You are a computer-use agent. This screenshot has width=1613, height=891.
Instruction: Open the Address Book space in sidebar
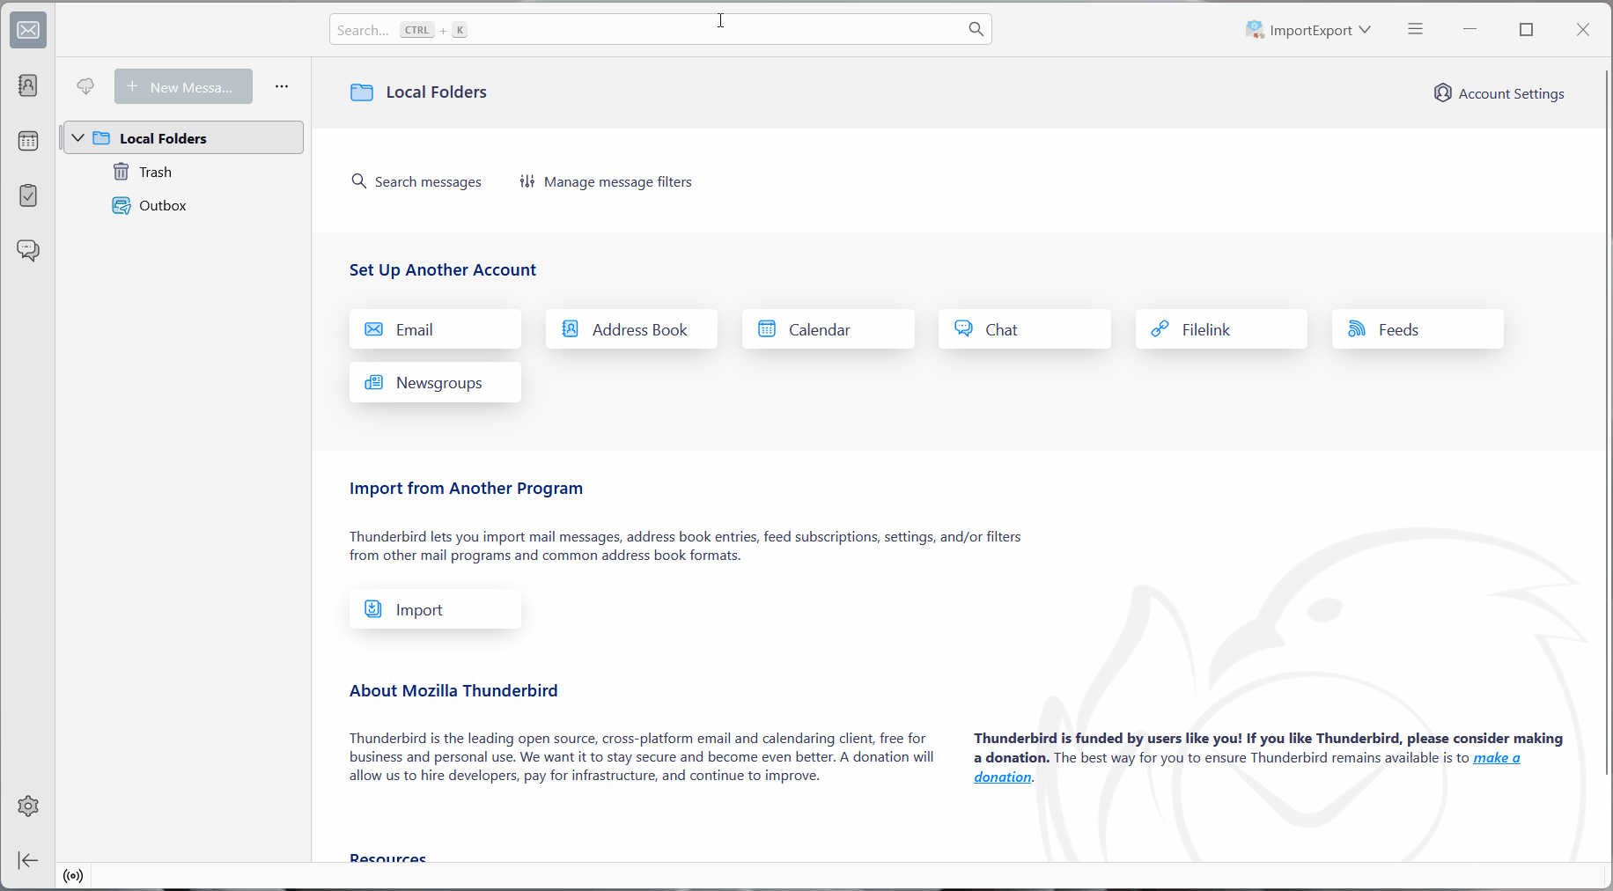[28, 85]
